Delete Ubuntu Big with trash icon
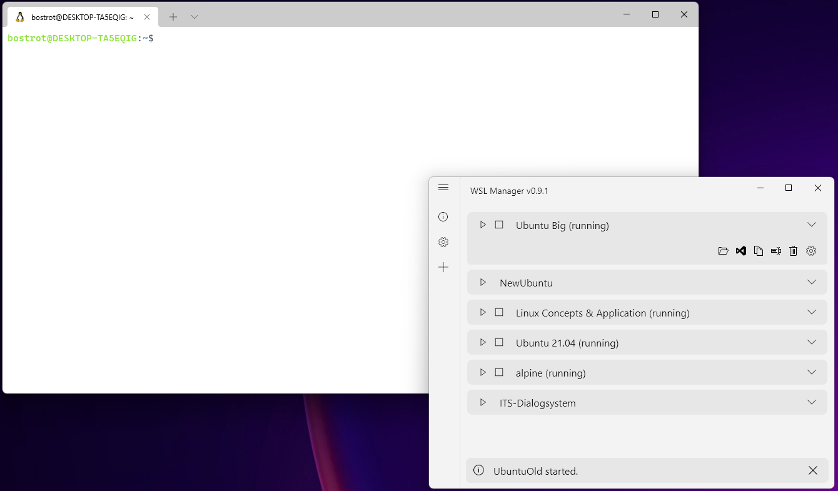Viewport: 838px width, 491px height. coord(794,251)
